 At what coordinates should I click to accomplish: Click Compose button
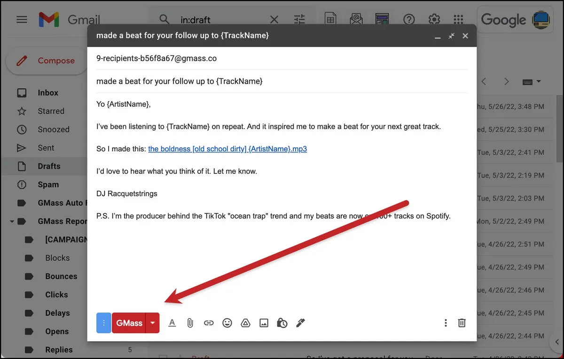[x=47, y=61]
